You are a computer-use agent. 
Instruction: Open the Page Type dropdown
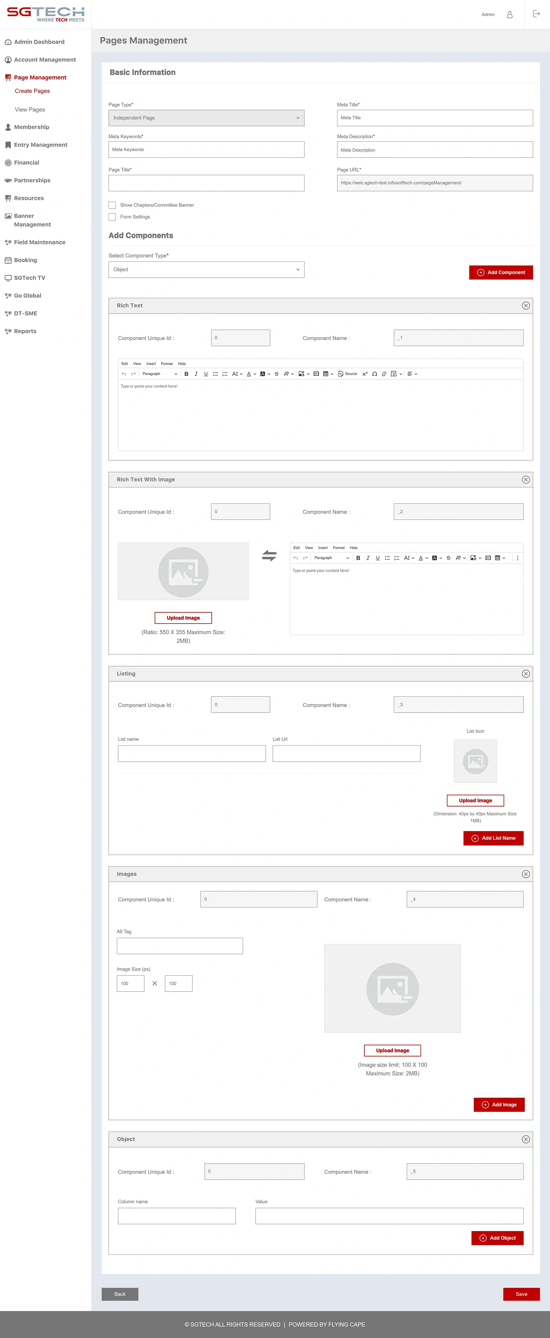coord(206,118)
